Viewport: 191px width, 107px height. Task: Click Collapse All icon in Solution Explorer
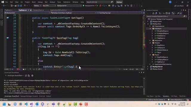click(x=167, y=13)
